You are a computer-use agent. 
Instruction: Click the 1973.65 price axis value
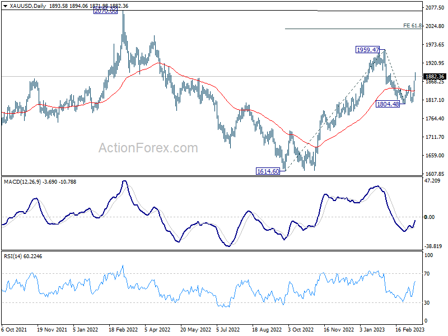pos(435,45)
